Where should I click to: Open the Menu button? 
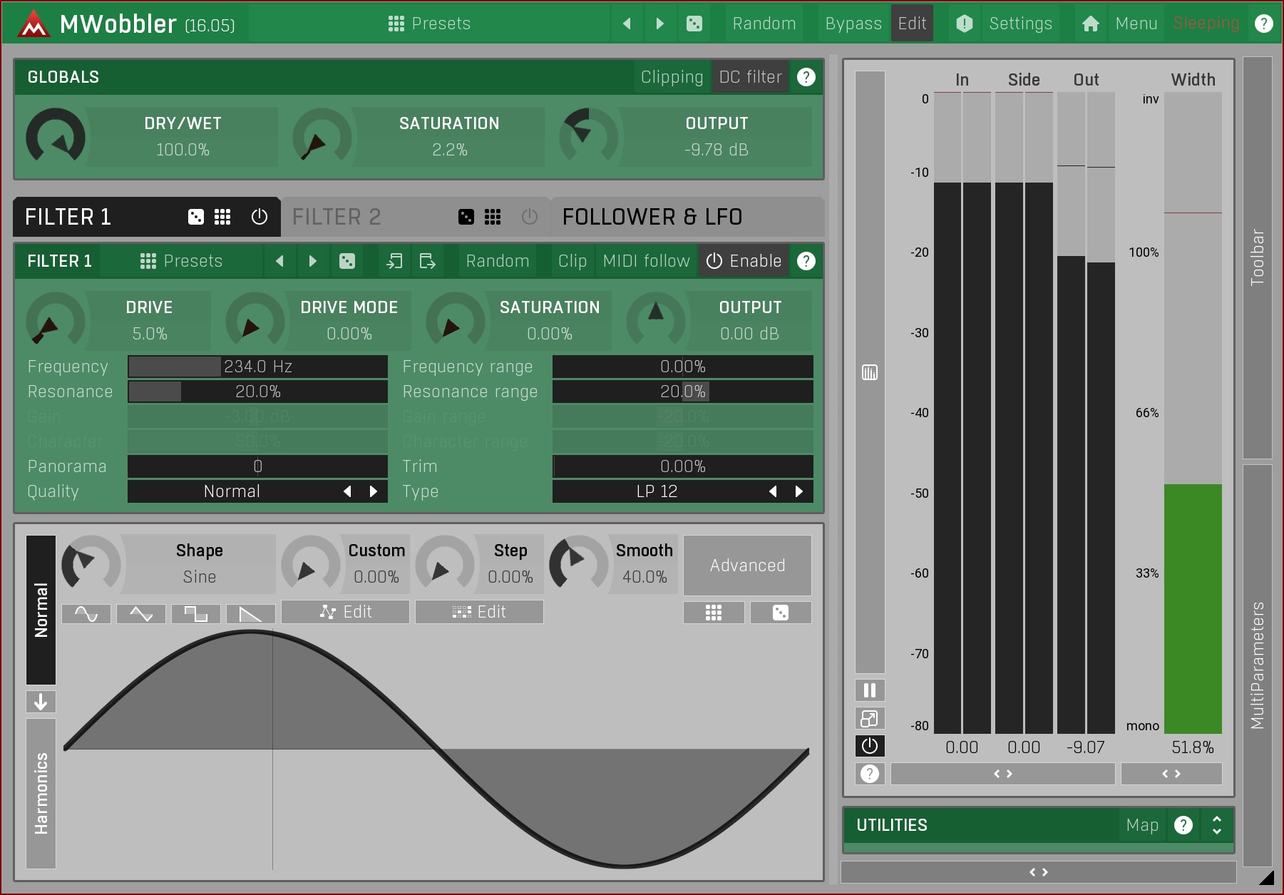tap(1136, 24)
